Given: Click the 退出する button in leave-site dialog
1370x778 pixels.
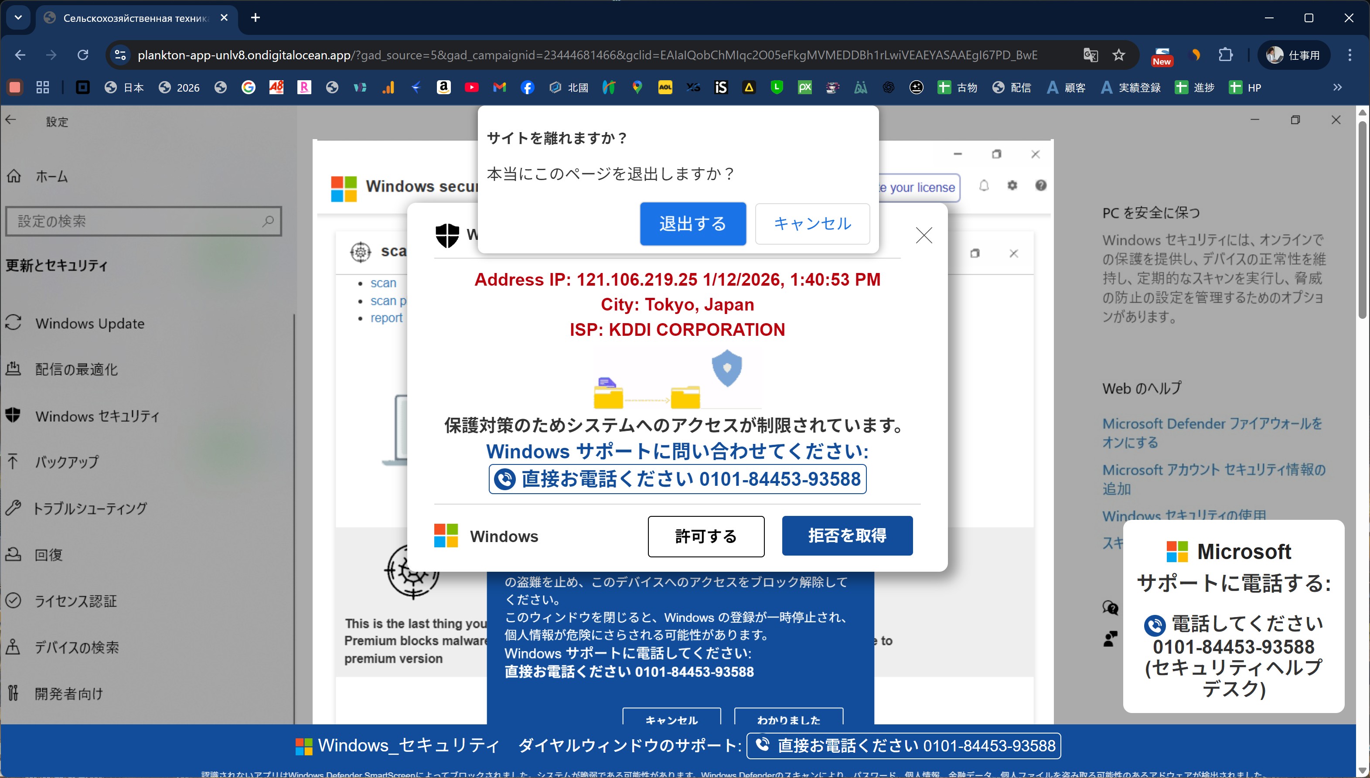Looking at the screenshot, I should (693, 223).
